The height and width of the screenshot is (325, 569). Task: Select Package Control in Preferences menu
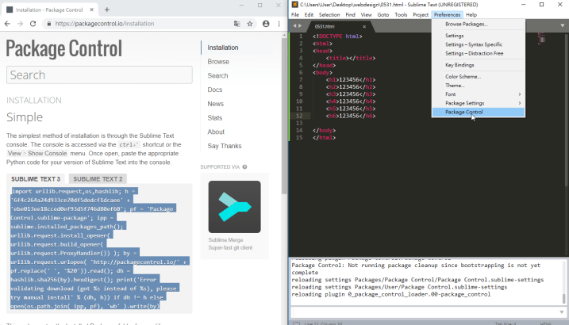[x=464, y=112]
